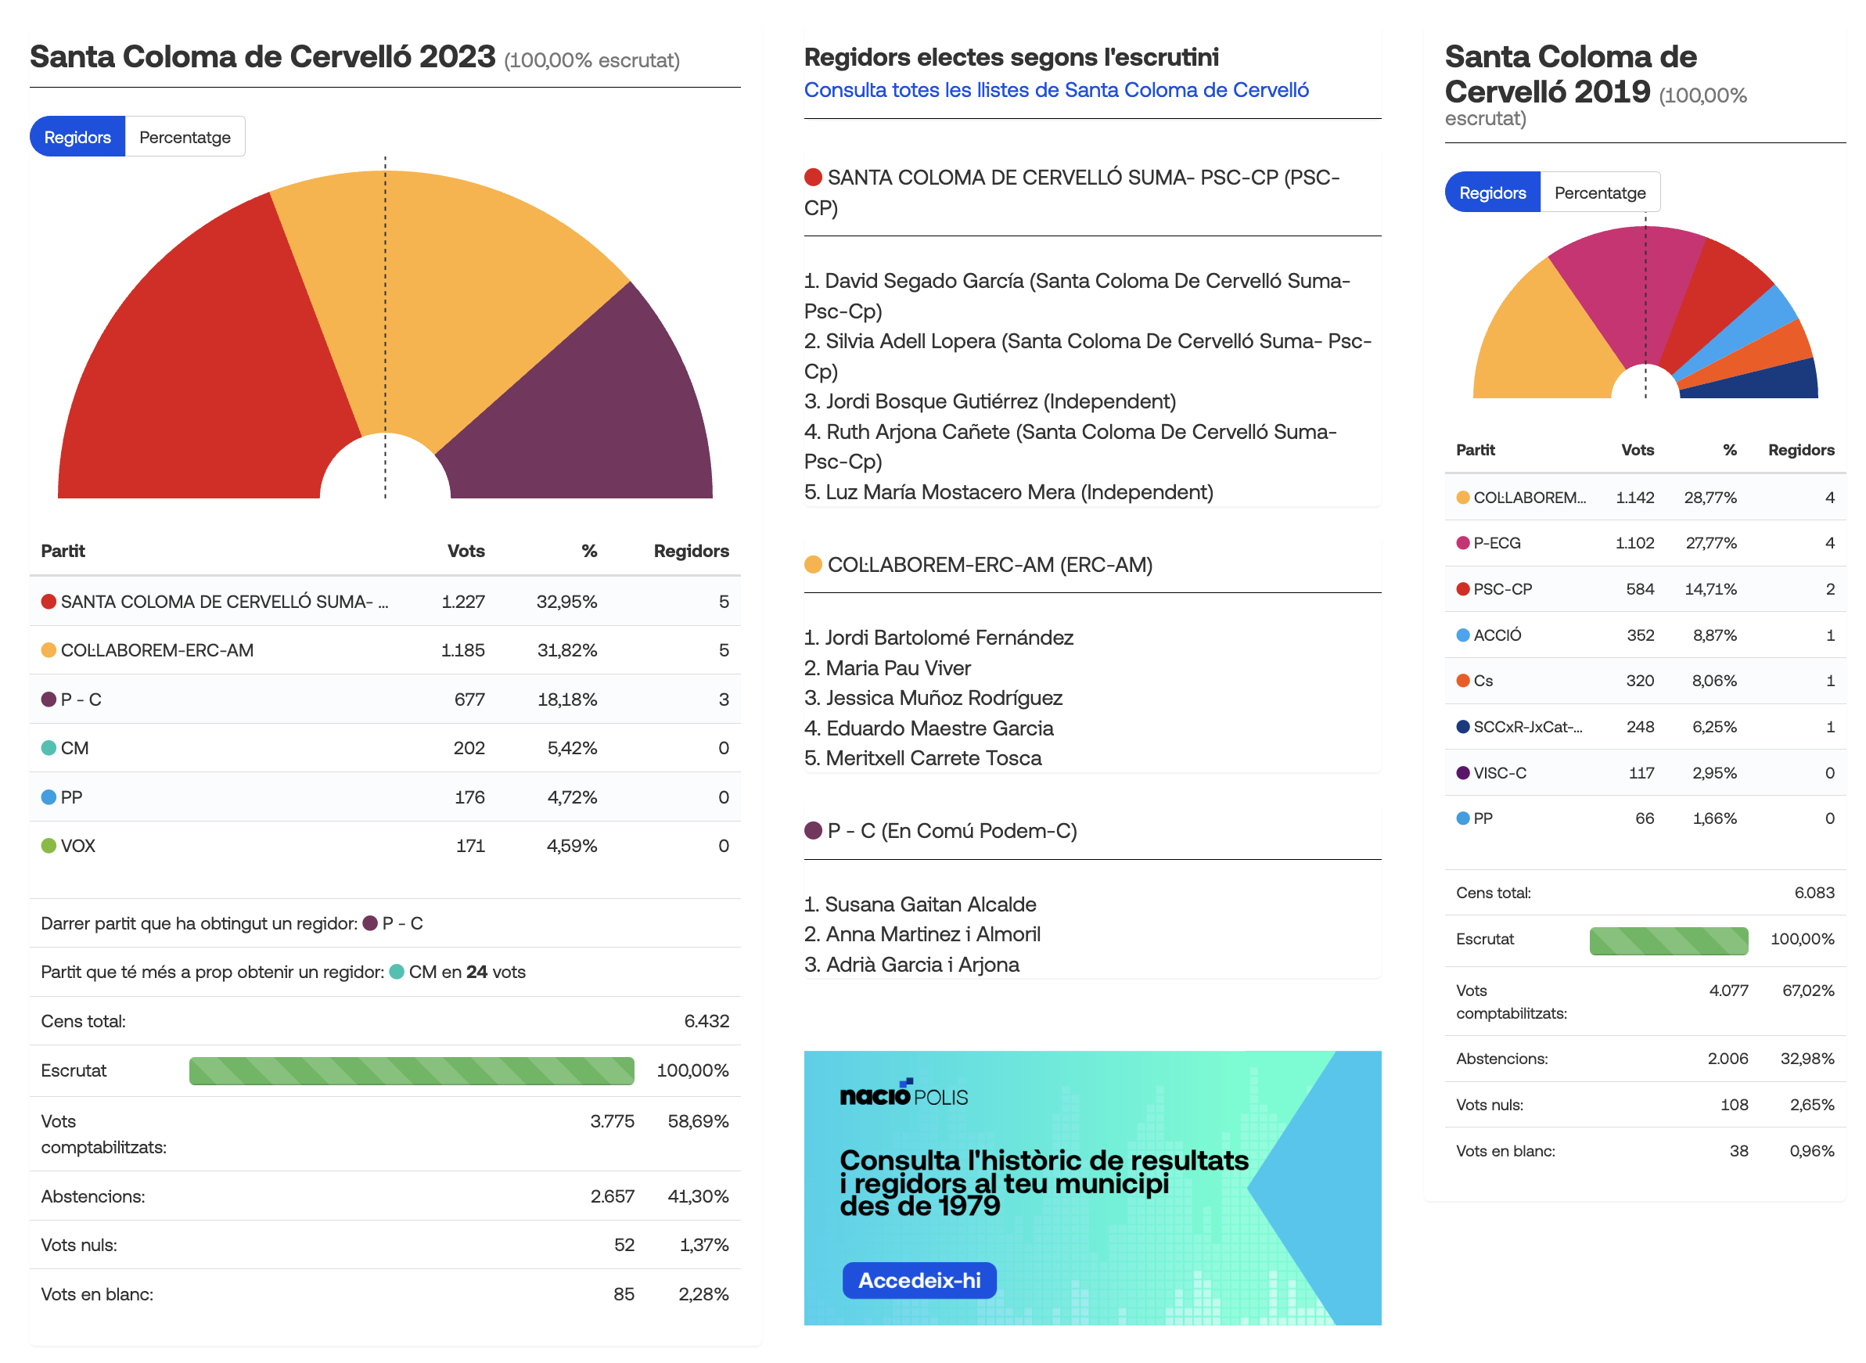Click the navy dot beside SCCxR-JxCat row
1866x1363 pixels.
point(1462,727)
